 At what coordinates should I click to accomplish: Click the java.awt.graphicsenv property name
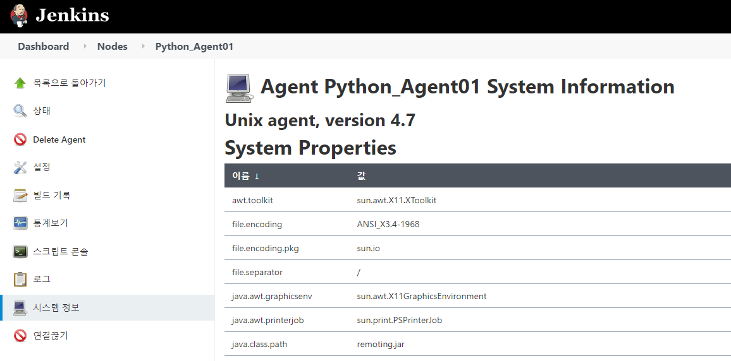tap(272, 297)
